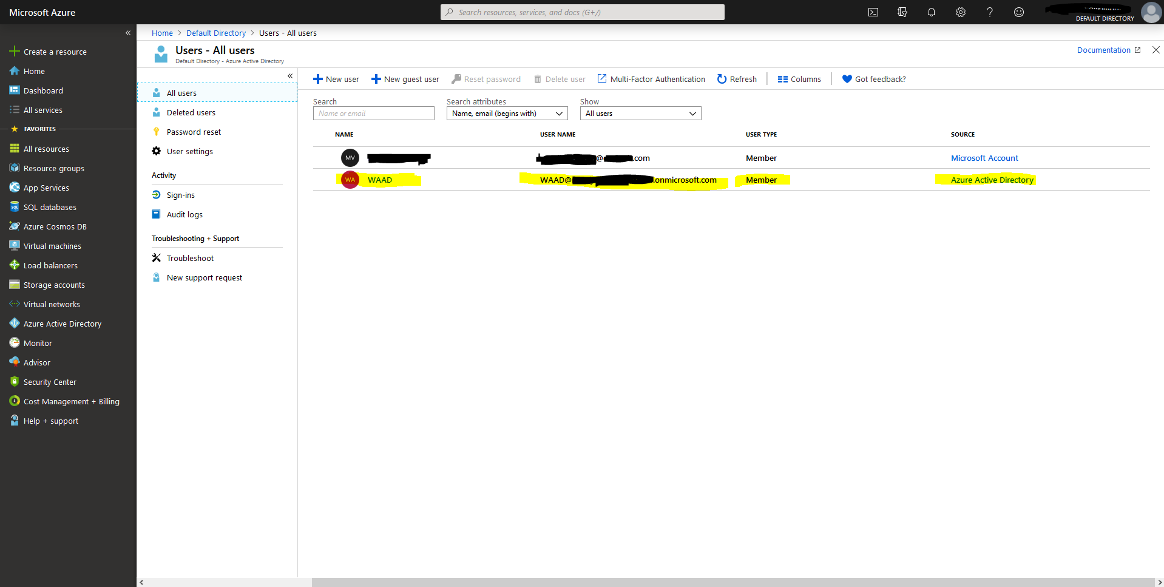The height and width of the screenshot is (587, 1164).
Task: Open the help question mark icon
Action: [x=990, y=12]
